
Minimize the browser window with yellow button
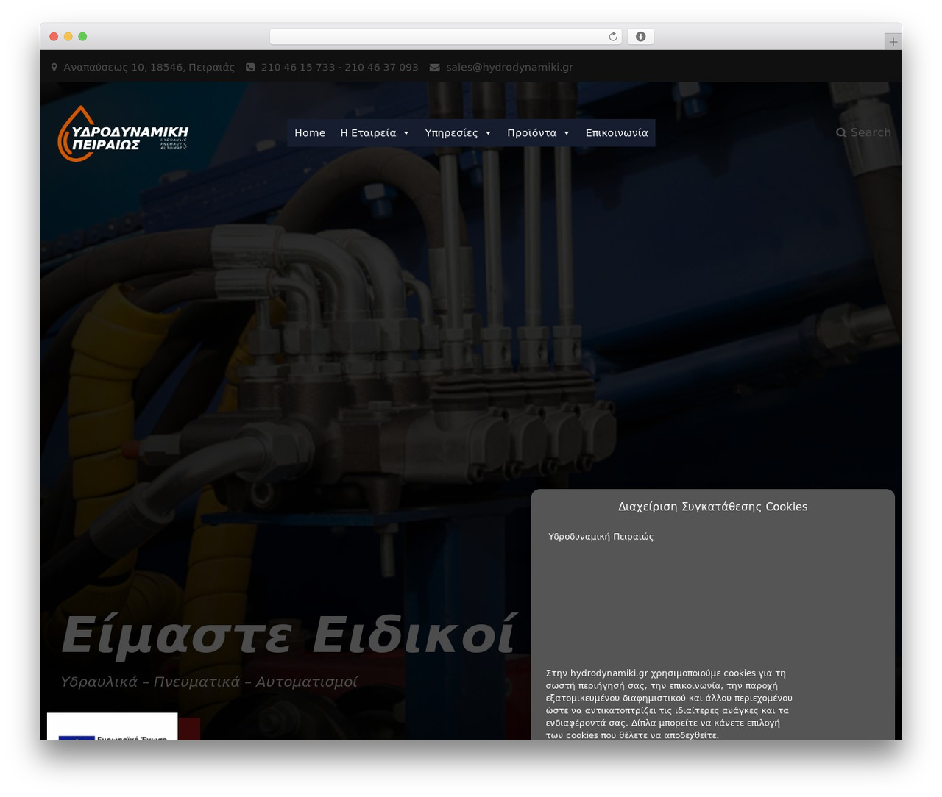pyautogui.click(x=68, y=37)
